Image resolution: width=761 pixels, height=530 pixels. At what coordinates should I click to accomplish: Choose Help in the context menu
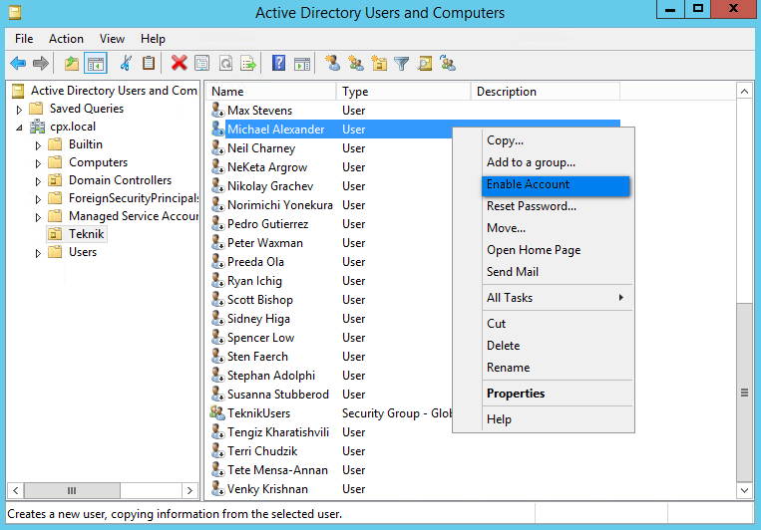pos(556,419)
